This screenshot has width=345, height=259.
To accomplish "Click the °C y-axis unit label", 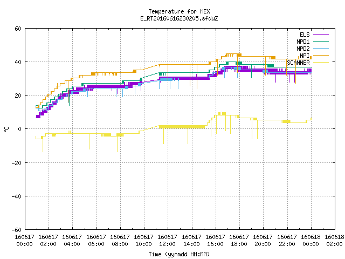I will pos(6,129).
